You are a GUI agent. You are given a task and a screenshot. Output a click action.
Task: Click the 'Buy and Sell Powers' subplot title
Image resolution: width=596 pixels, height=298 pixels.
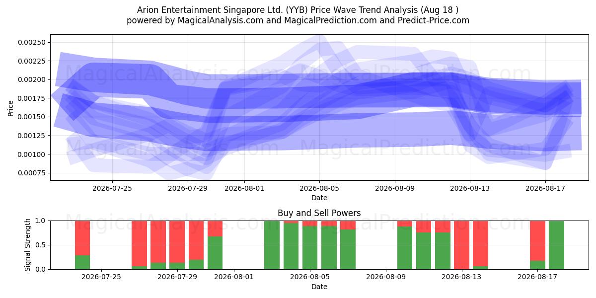319,213
